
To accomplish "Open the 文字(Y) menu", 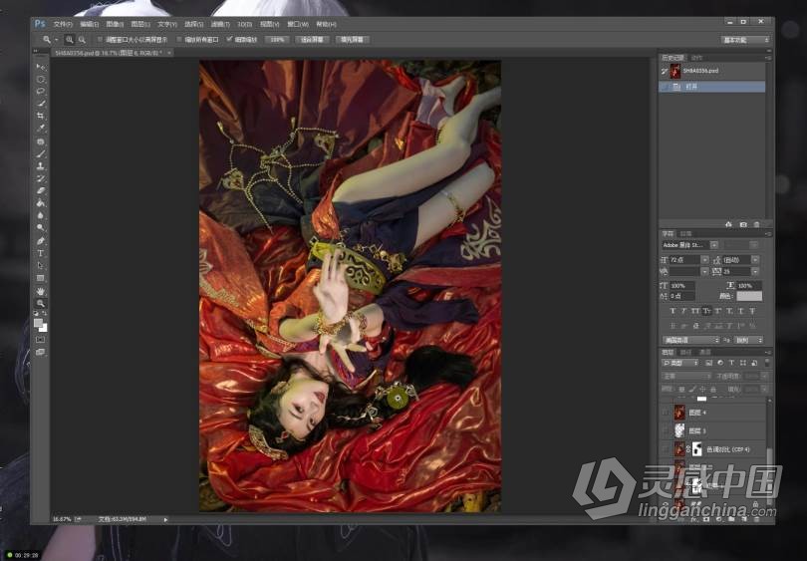I will [167, 24].
